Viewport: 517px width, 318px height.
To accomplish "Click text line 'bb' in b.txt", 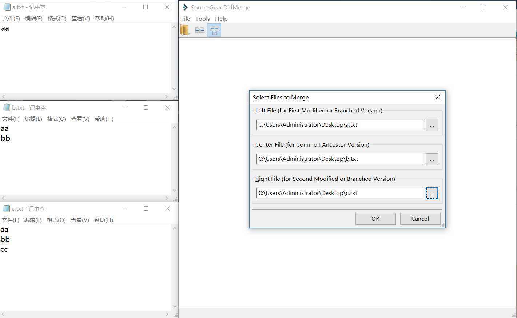I will 5,138.
